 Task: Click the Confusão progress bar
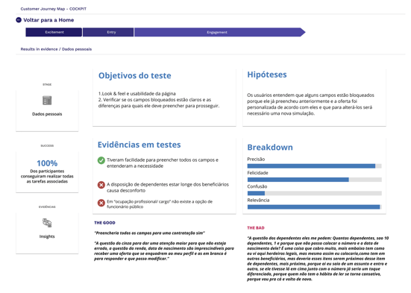pyautogui.click(x=315, y=193)
